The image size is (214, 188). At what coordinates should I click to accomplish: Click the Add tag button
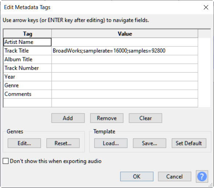click(x=68, y=118)
